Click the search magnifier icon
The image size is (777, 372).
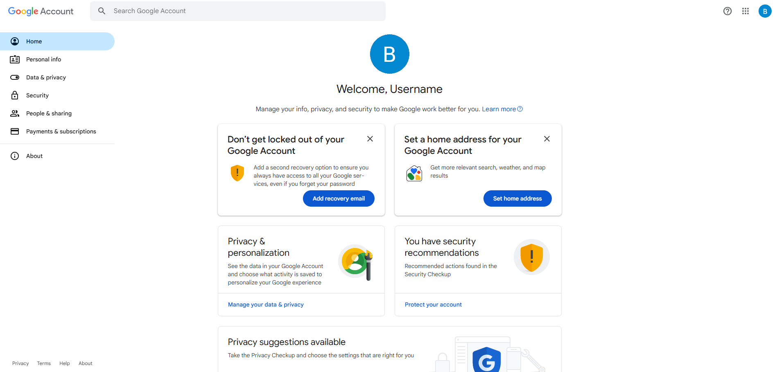click(x=102, y=11)
